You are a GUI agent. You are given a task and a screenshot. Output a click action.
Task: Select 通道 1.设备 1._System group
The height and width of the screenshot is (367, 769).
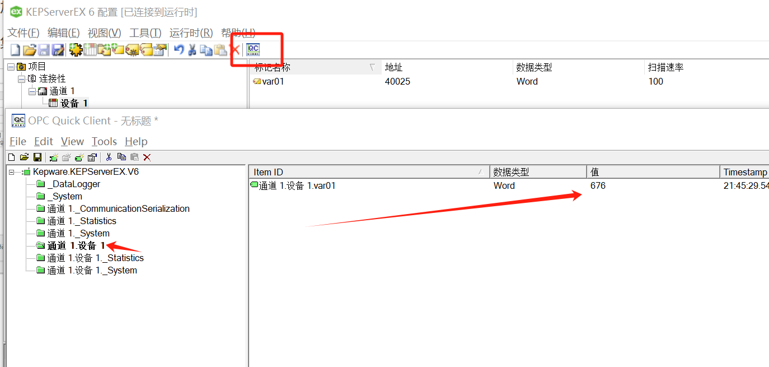pos(92,270)
